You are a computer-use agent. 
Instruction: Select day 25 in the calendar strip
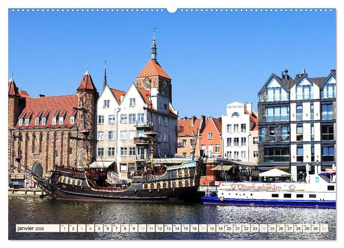tap(272, 228)
